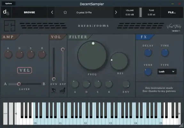Click the blue DELAY knob
184x128 pixels.
click(148, 53)
